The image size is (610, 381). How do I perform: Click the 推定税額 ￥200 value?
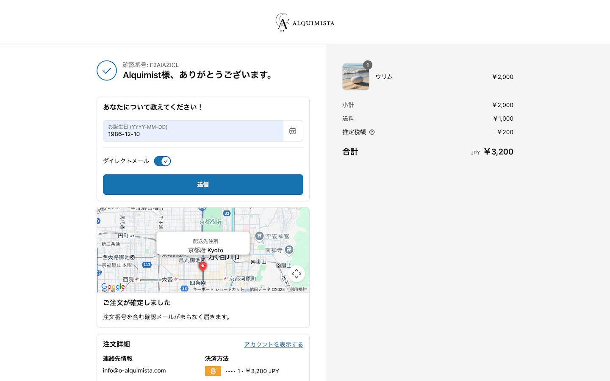[x=505, y=132]
